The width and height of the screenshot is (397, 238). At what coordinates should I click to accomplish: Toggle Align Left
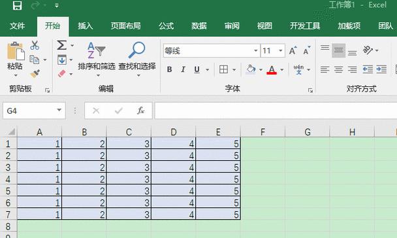(325, 69)
